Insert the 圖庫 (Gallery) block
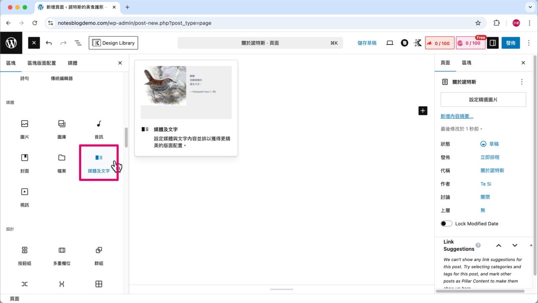The width and height of the screenshot is (538, 303). tap(61, 128)
